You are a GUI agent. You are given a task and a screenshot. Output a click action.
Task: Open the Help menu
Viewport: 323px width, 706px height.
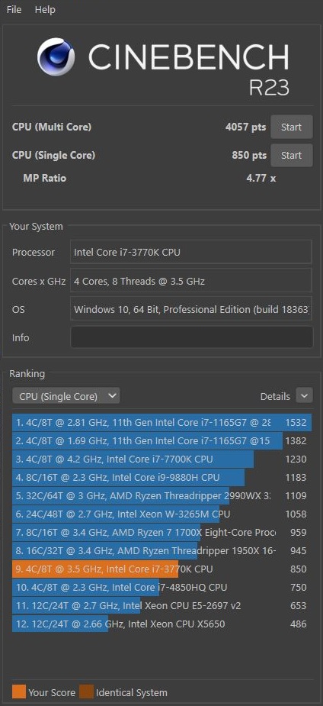pyautogui.click(x=44, y=9)
